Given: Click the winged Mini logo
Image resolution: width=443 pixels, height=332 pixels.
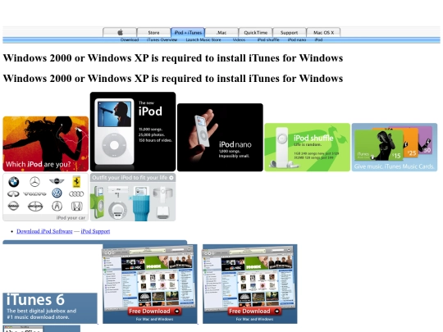Looking at the screenshot, I should 57,181.
